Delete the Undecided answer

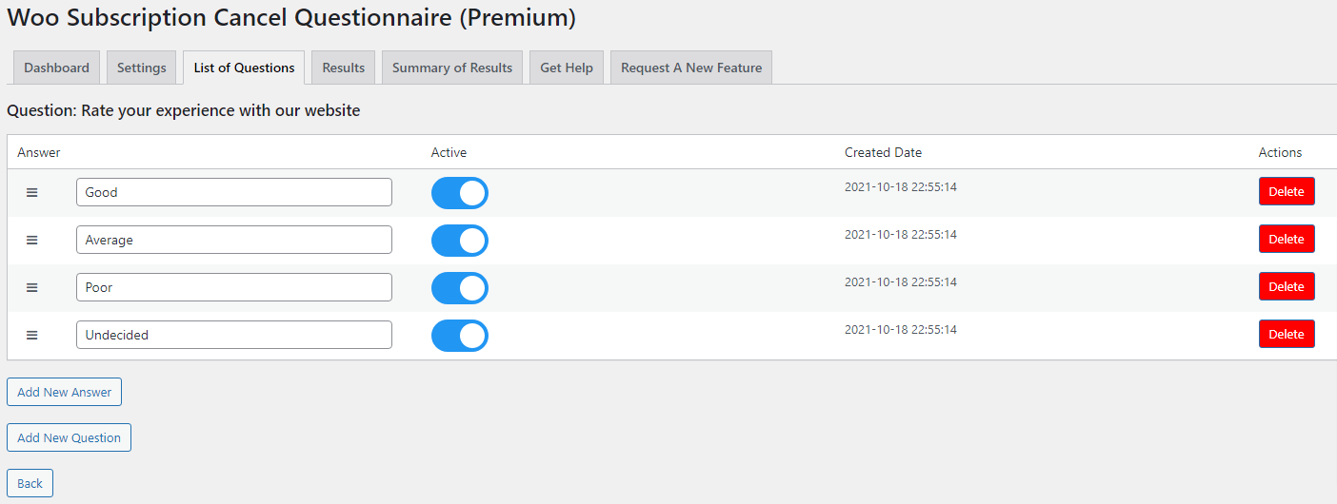click(1287, 334)
